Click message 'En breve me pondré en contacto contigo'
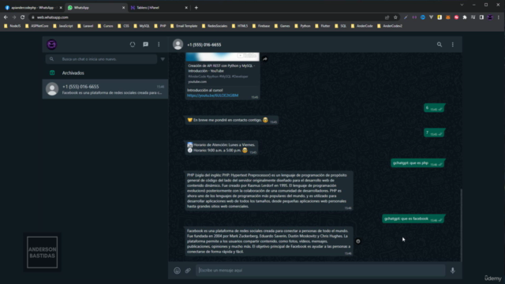This screenshot has width=505, height=284. 231,120
